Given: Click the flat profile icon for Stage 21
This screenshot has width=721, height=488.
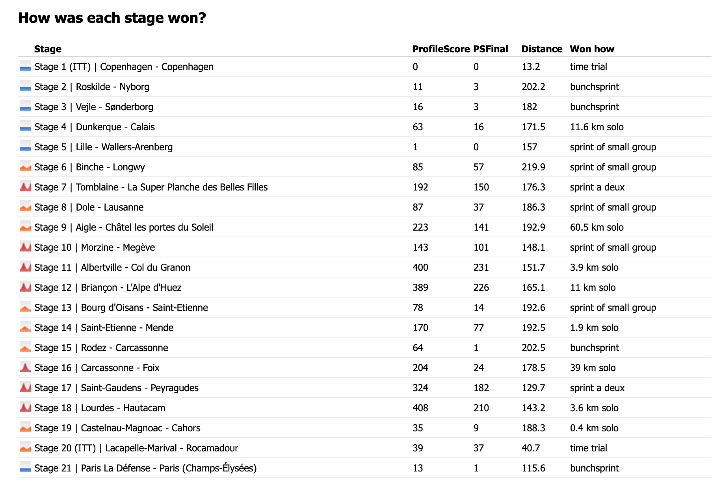Looking at the screenshot, I should (x=25, y=468).
